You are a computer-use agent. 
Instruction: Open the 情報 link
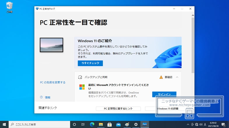click(47, 97)
